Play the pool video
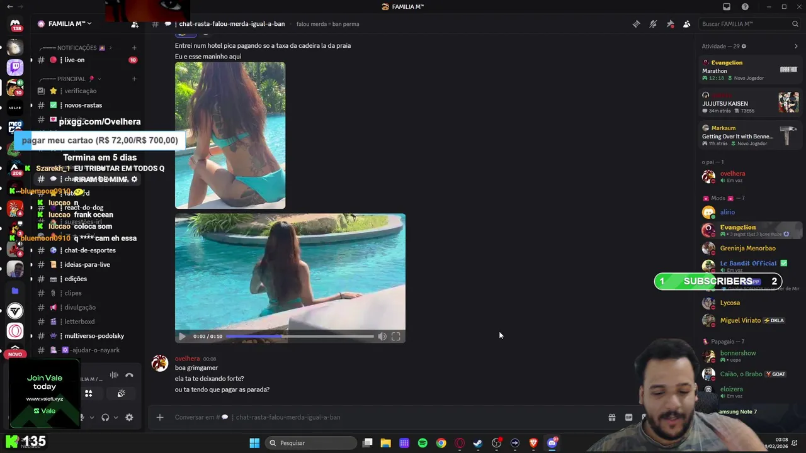Viewport: 806px width, 453px height. [x=182, y=337]
